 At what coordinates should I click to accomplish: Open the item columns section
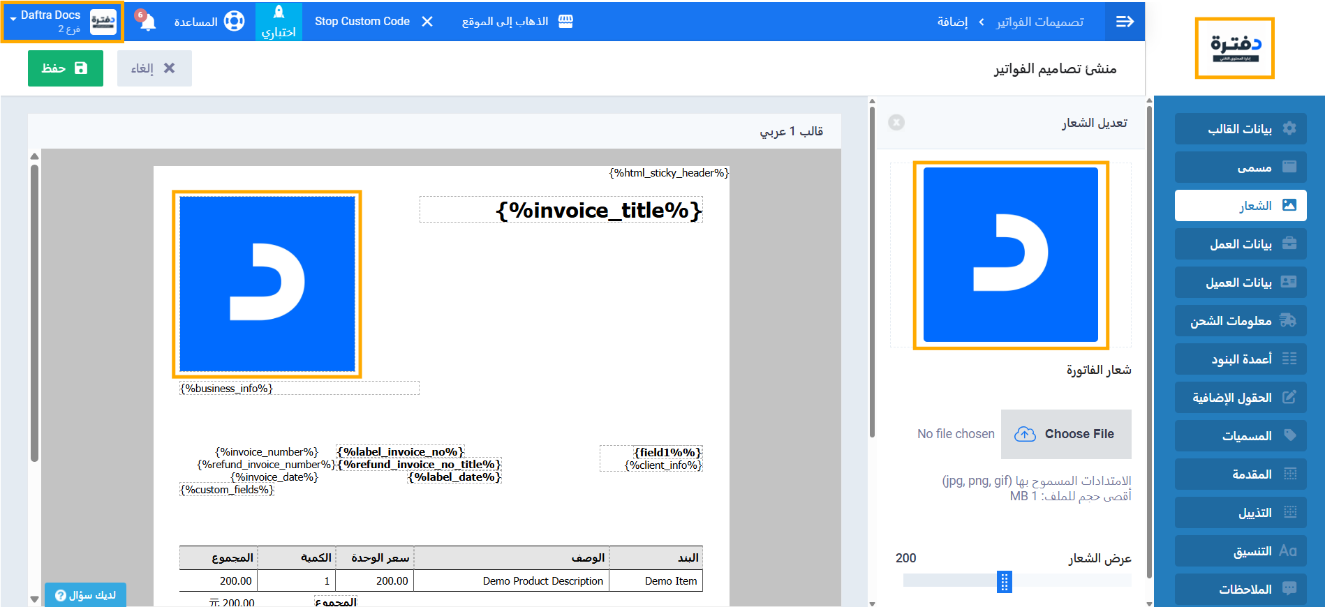pyautogui.click(x=1241, y=359)
